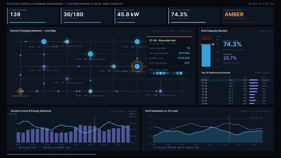Select the ST-01 station node on map

click(44, 42)
